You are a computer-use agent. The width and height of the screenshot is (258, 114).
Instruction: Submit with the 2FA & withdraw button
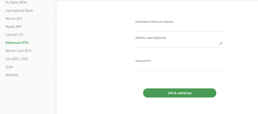(x=179, y=93)
